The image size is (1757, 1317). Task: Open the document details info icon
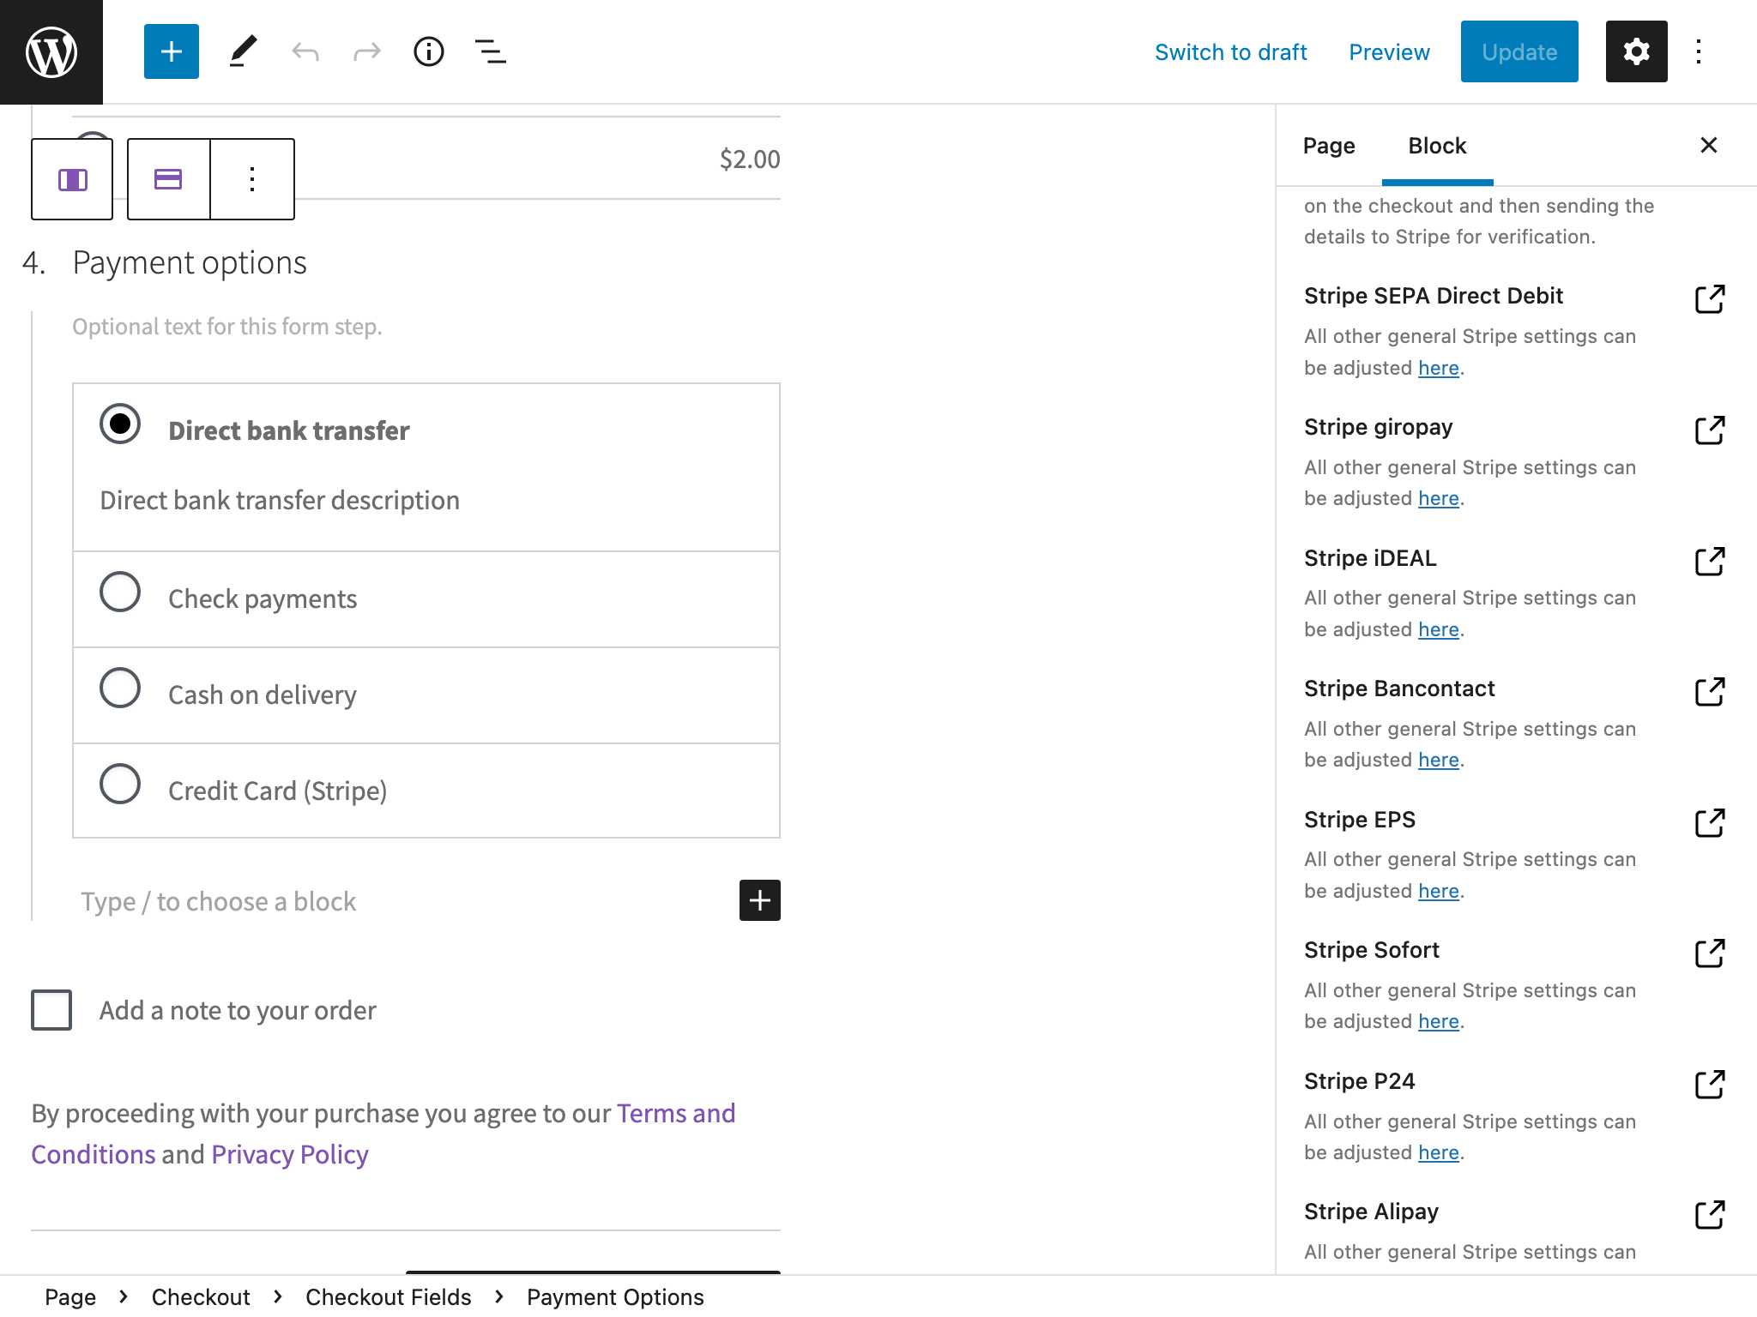click(x=429, y=51)
